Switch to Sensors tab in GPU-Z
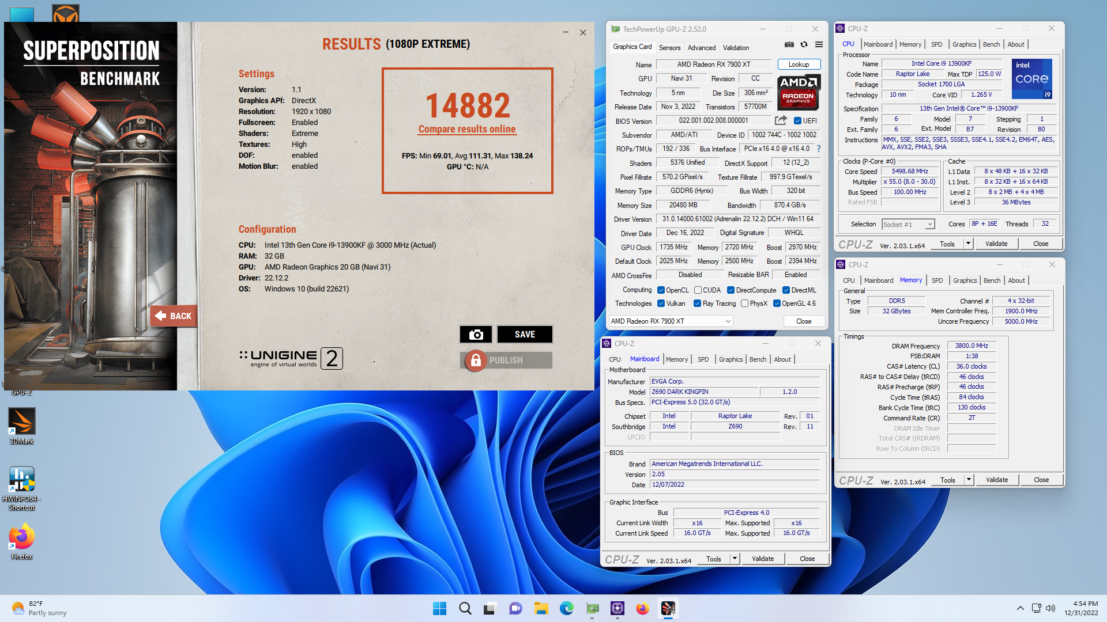The height and width of the screenshot is (622, 1107). (669, 48)
